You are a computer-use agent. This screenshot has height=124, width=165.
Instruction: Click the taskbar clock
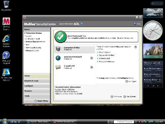tap(159, 121)
